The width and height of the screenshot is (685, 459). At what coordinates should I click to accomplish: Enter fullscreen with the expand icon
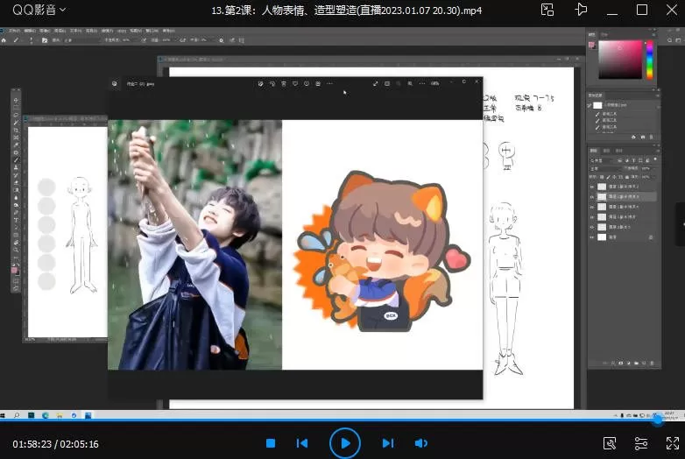[x=671, y=444]
